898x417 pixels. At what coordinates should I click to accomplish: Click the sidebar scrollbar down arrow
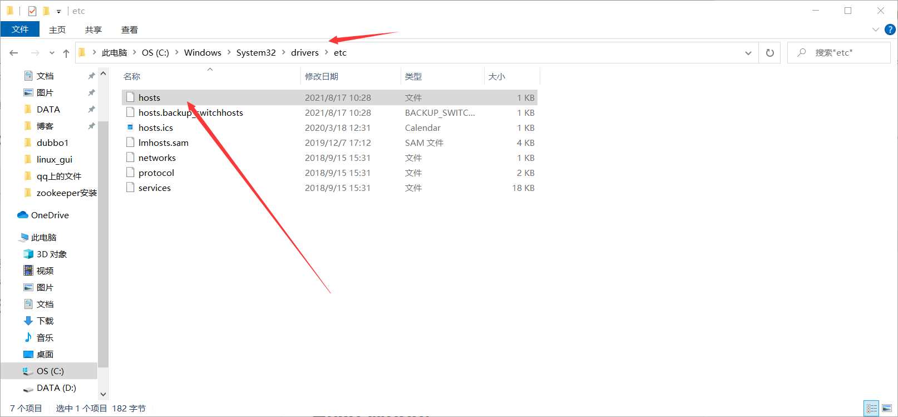(x=103, y=394)
